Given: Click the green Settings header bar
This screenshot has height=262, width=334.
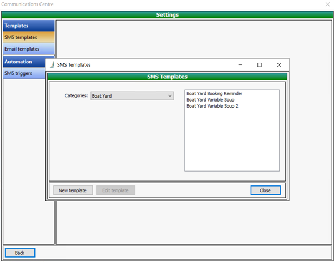Looking at the screenshot, I should [x=167, y=14].
